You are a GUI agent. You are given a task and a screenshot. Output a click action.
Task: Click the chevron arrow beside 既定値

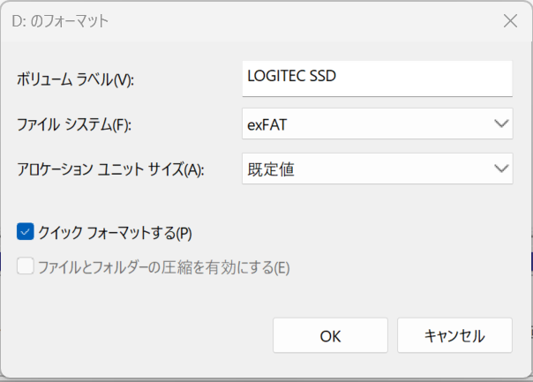(501, 169)
